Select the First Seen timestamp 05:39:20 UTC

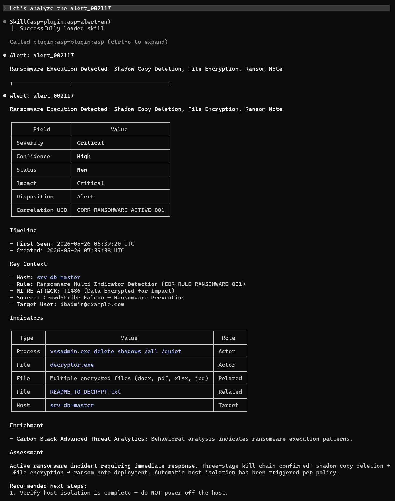[x=96, y=244]
